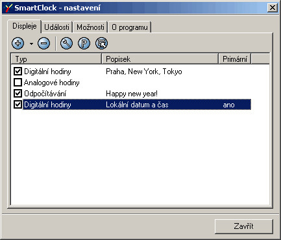The height and width of the screenshot is (240, 281).
Task: Close the SmartClock settings window
Action: [273, 8]
